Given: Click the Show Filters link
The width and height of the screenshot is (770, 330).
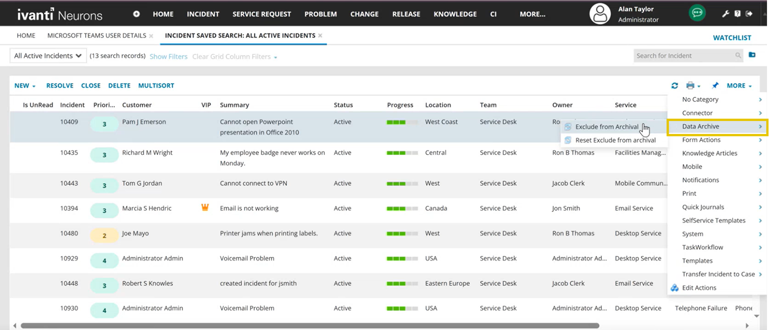Looking at the screenshot, I should pyautogui.click(x=168, y=57).
